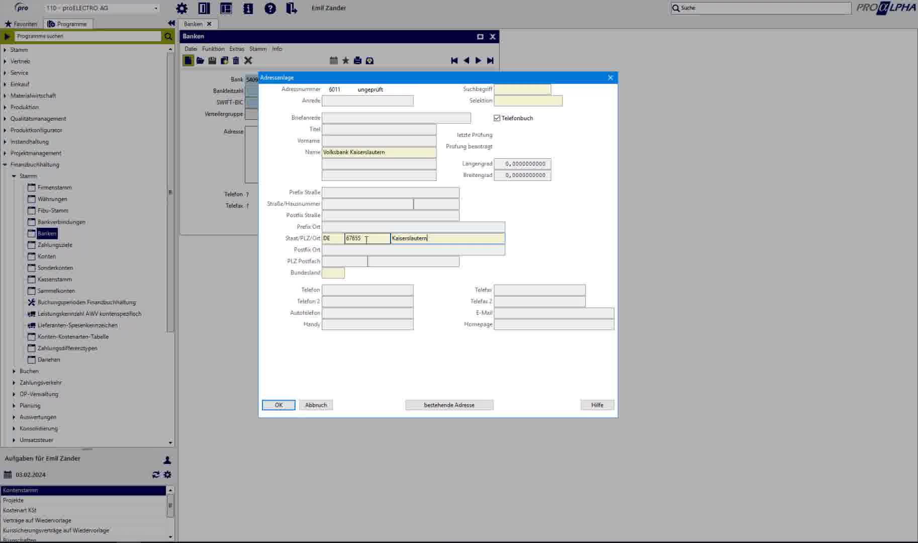Screen dimensions: 918x543
Task: Click the global Suche search box
Action: coord(761,8)
